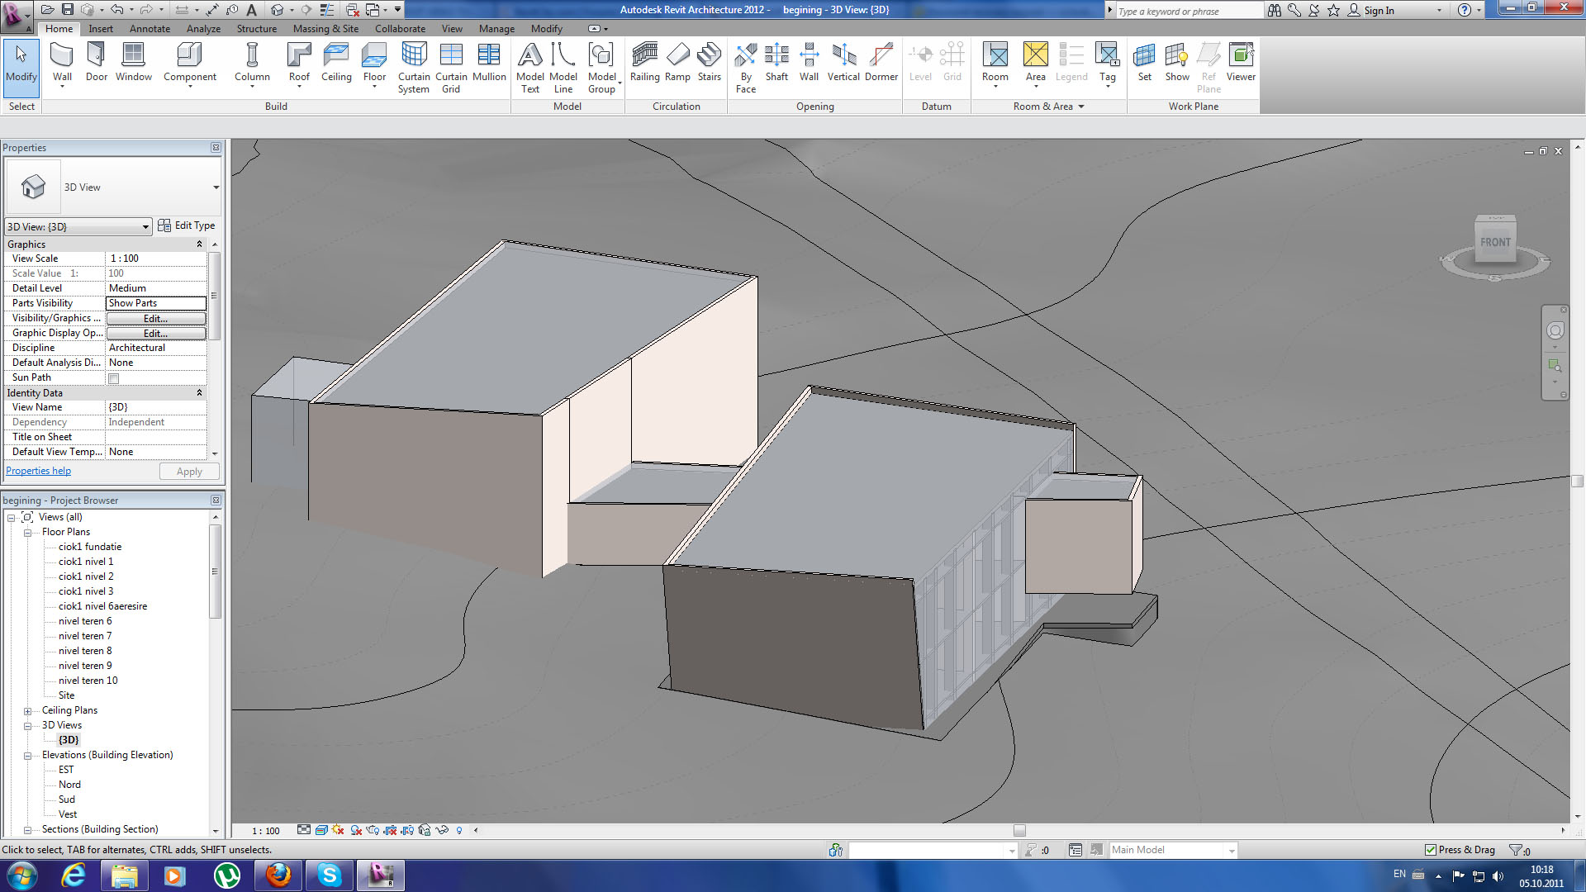Screen dimensions: 1586x892
Task: Open the Firefox icon in the taskbar
Action: coord(278,875)
